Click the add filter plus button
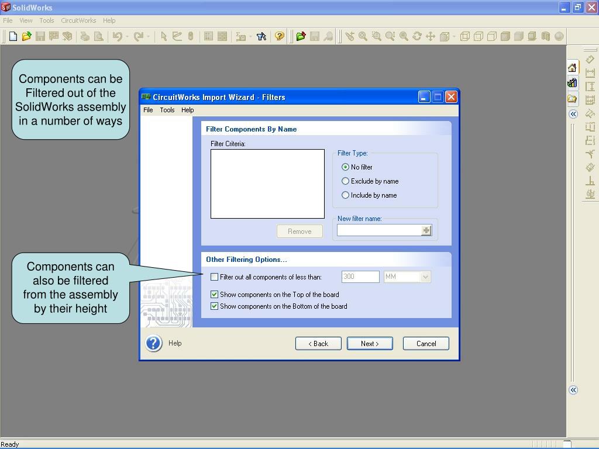 [426, 230]
